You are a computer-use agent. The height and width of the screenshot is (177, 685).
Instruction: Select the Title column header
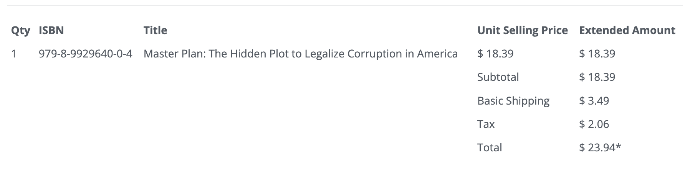[x=155, y=31]
